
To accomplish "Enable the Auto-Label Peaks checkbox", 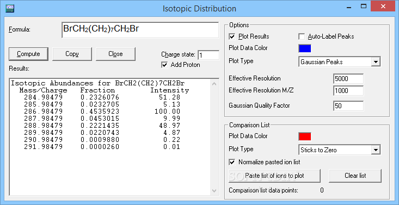I will pyautogui.click(x=302, y=36).
